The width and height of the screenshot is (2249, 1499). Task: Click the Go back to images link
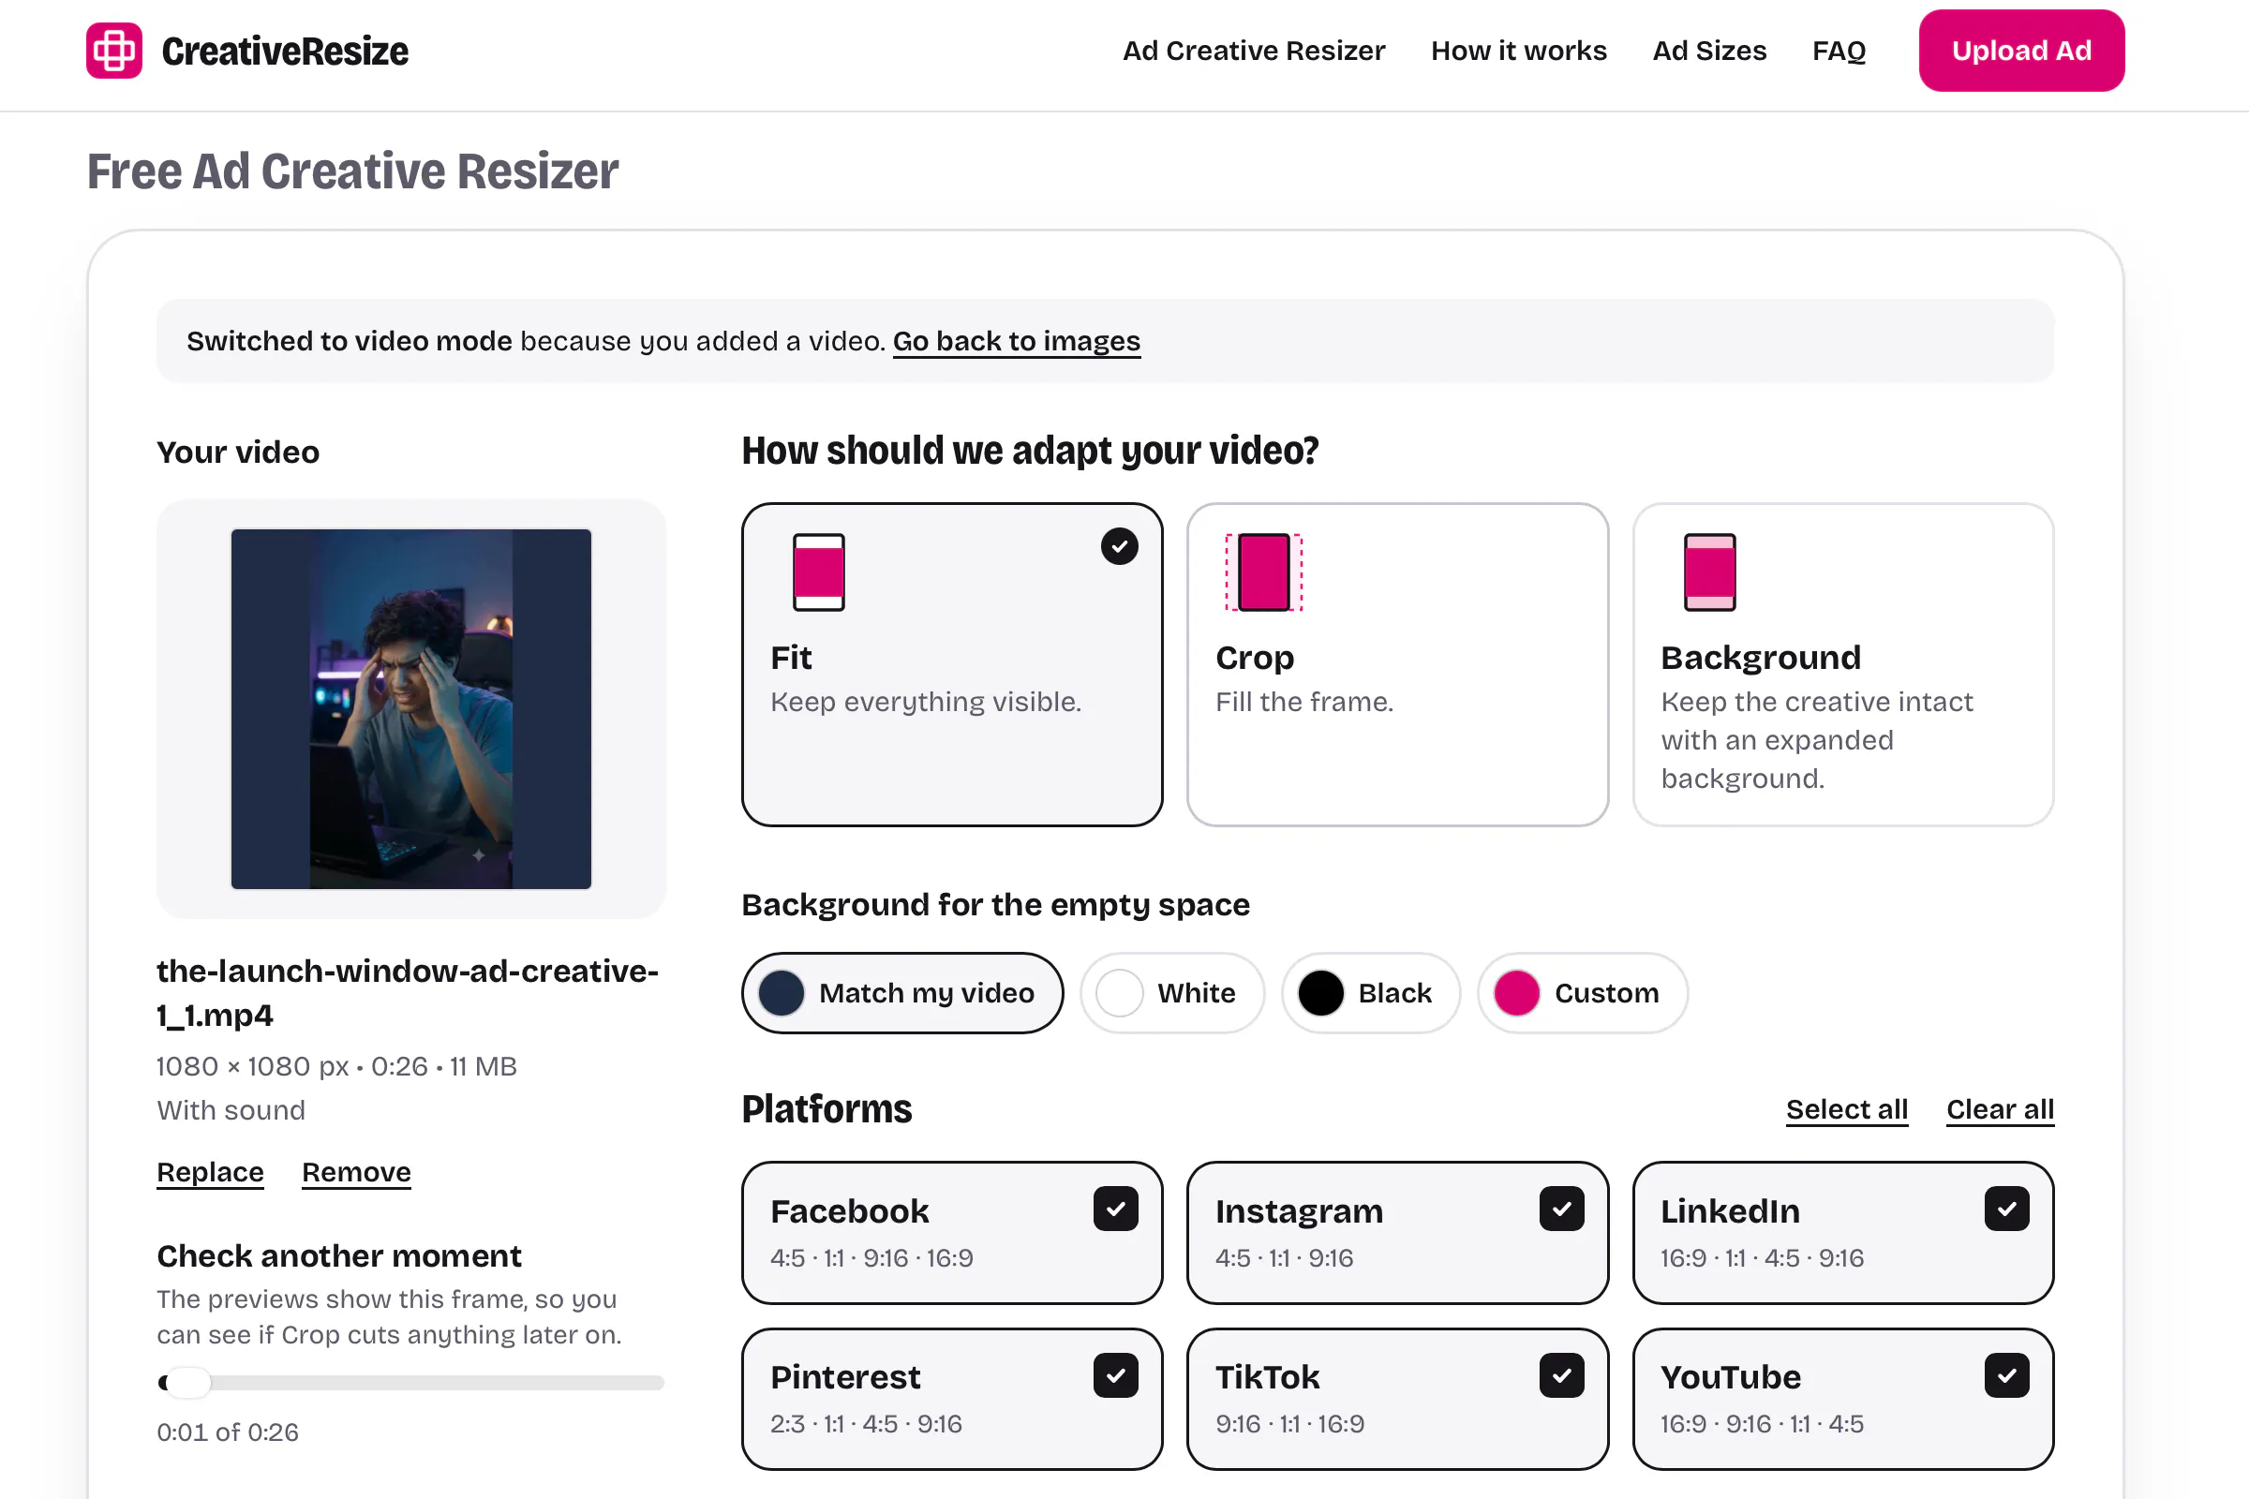[x=1017, y=341]
